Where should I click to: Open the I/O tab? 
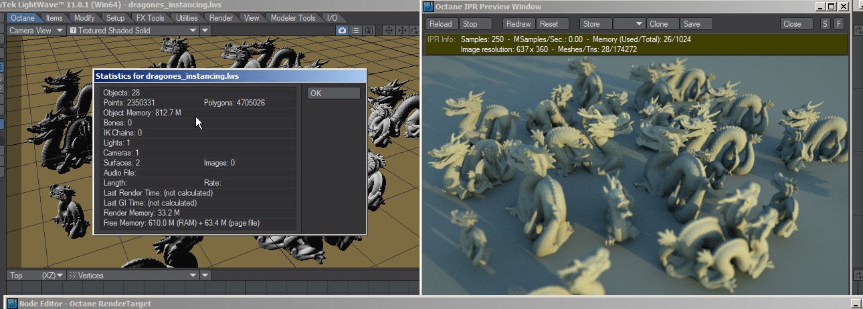[332, 18]
